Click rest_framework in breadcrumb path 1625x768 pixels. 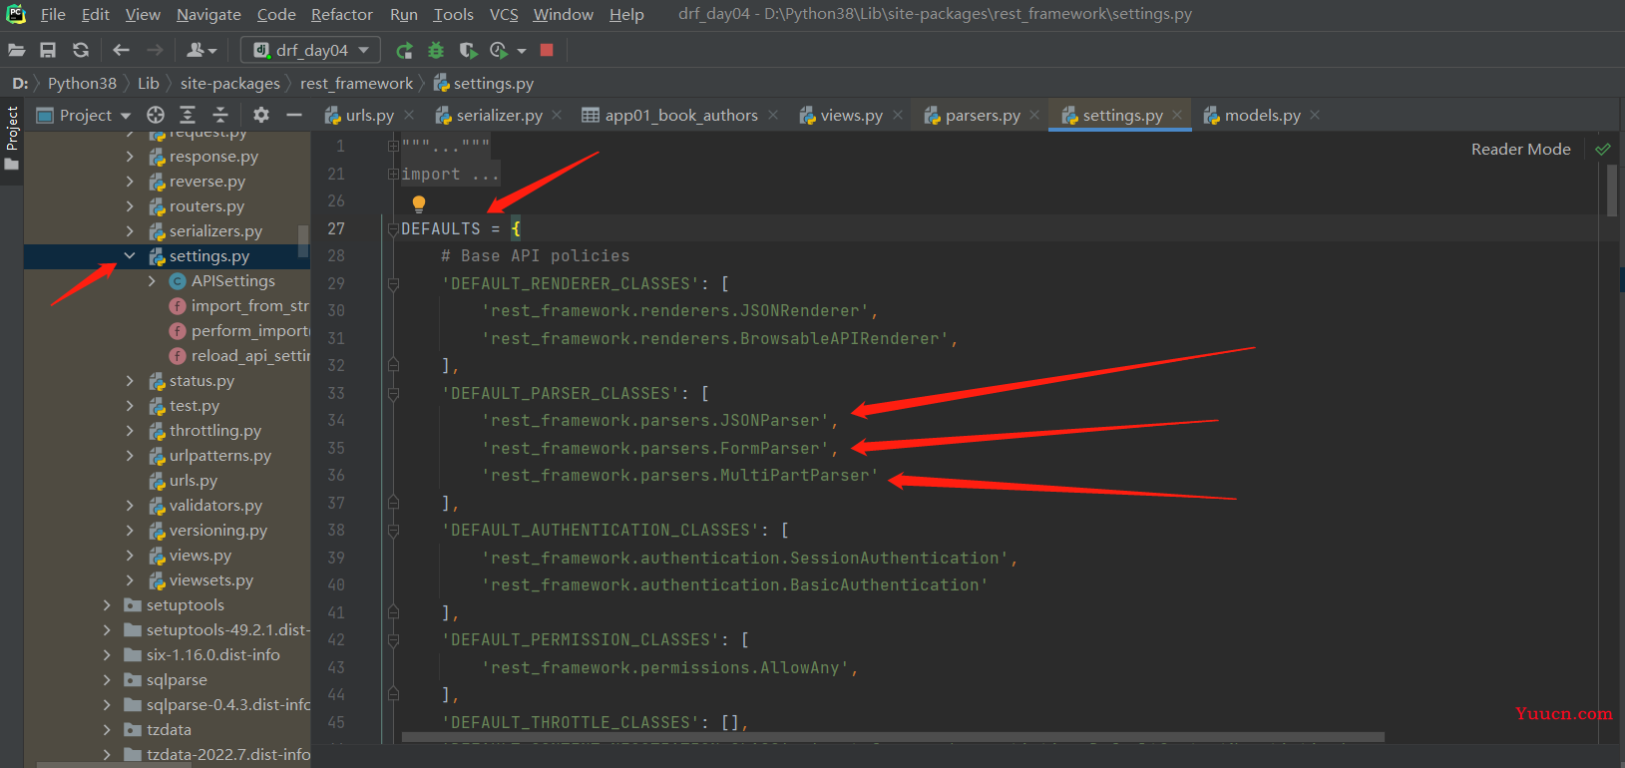pos(356,84)
